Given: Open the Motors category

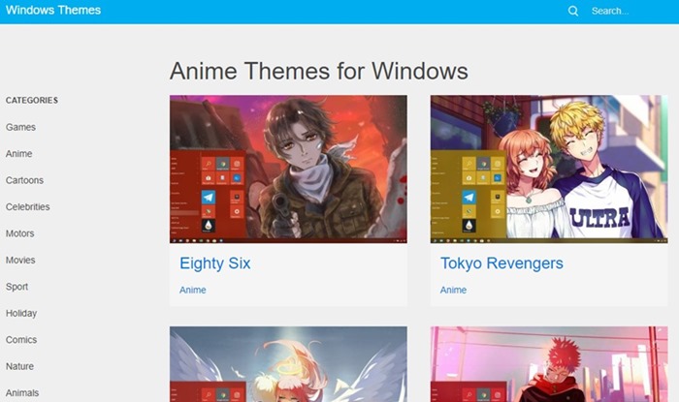Looking at the screenshot, I should [x=20, y=233].
